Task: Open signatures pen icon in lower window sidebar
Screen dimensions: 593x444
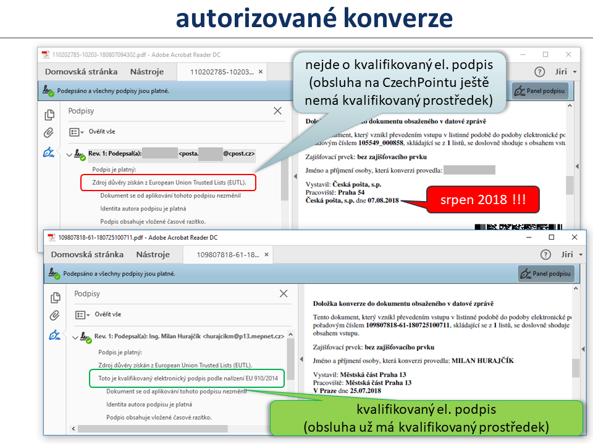Action: pyautogui.click(x=55, y=335)
